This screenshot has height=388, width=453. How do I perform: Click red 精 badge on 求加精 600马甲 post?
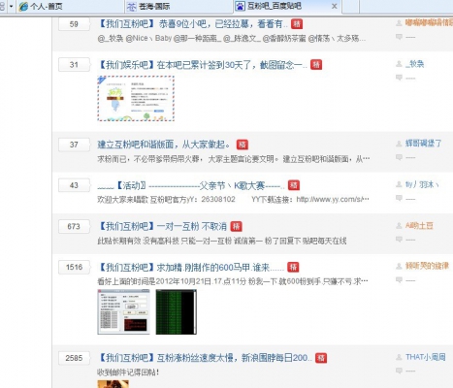pos(293,267)
